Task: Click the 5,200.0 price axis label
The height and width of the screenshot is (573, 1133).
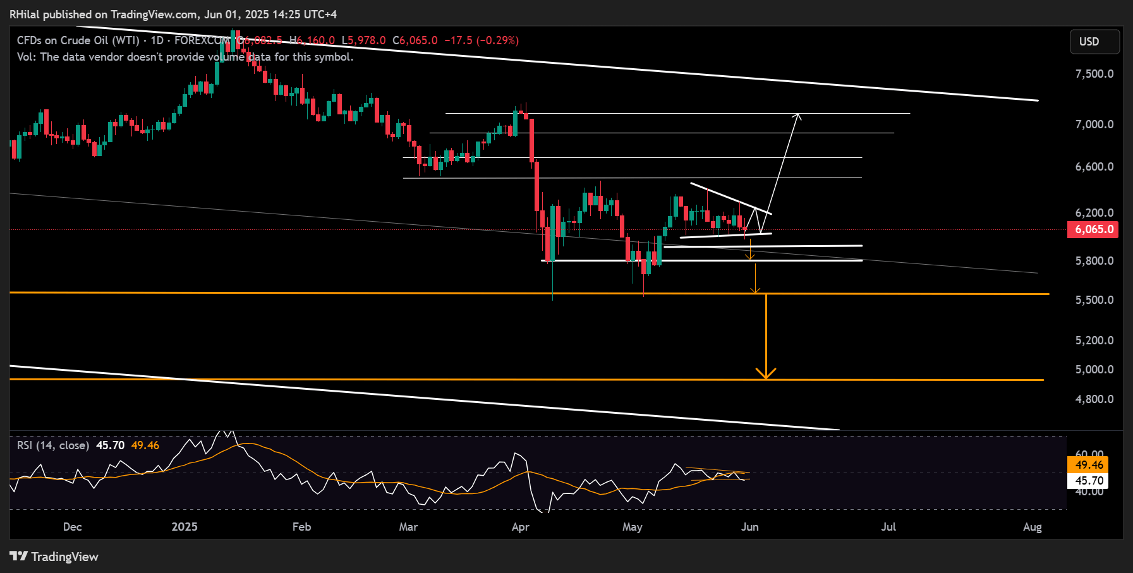Action: [1094, 341]
